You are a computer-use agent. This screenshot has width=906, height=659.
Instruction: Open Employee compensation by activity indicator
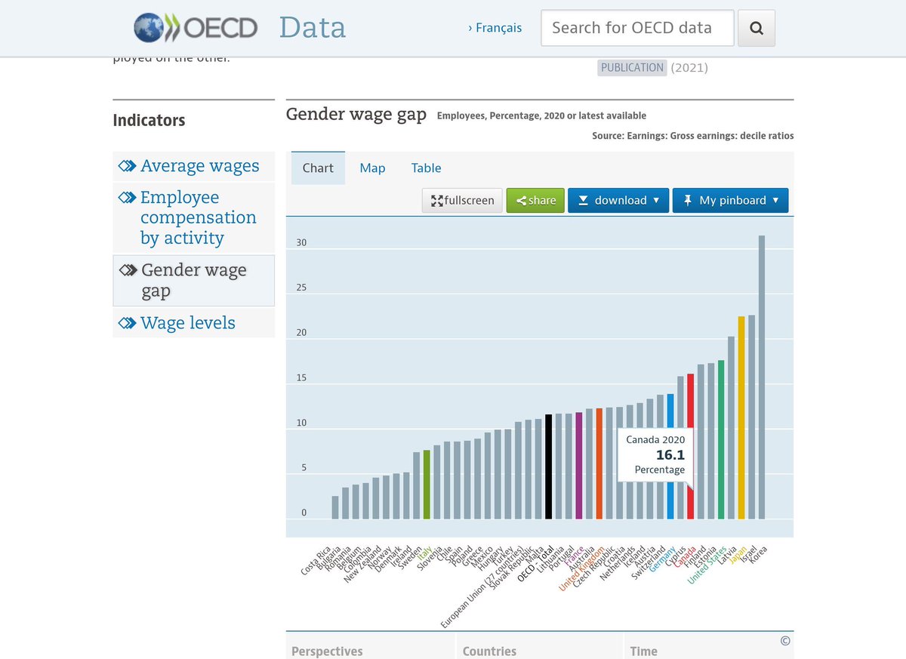[199, 217]
